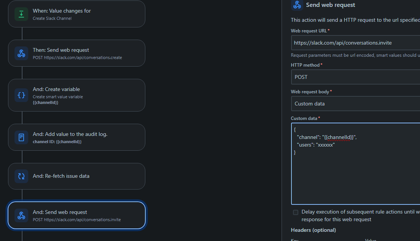Click the webhook icon beside Send web request heading
The height and width of the screenshot is (241, 420).
pos(297,5)
